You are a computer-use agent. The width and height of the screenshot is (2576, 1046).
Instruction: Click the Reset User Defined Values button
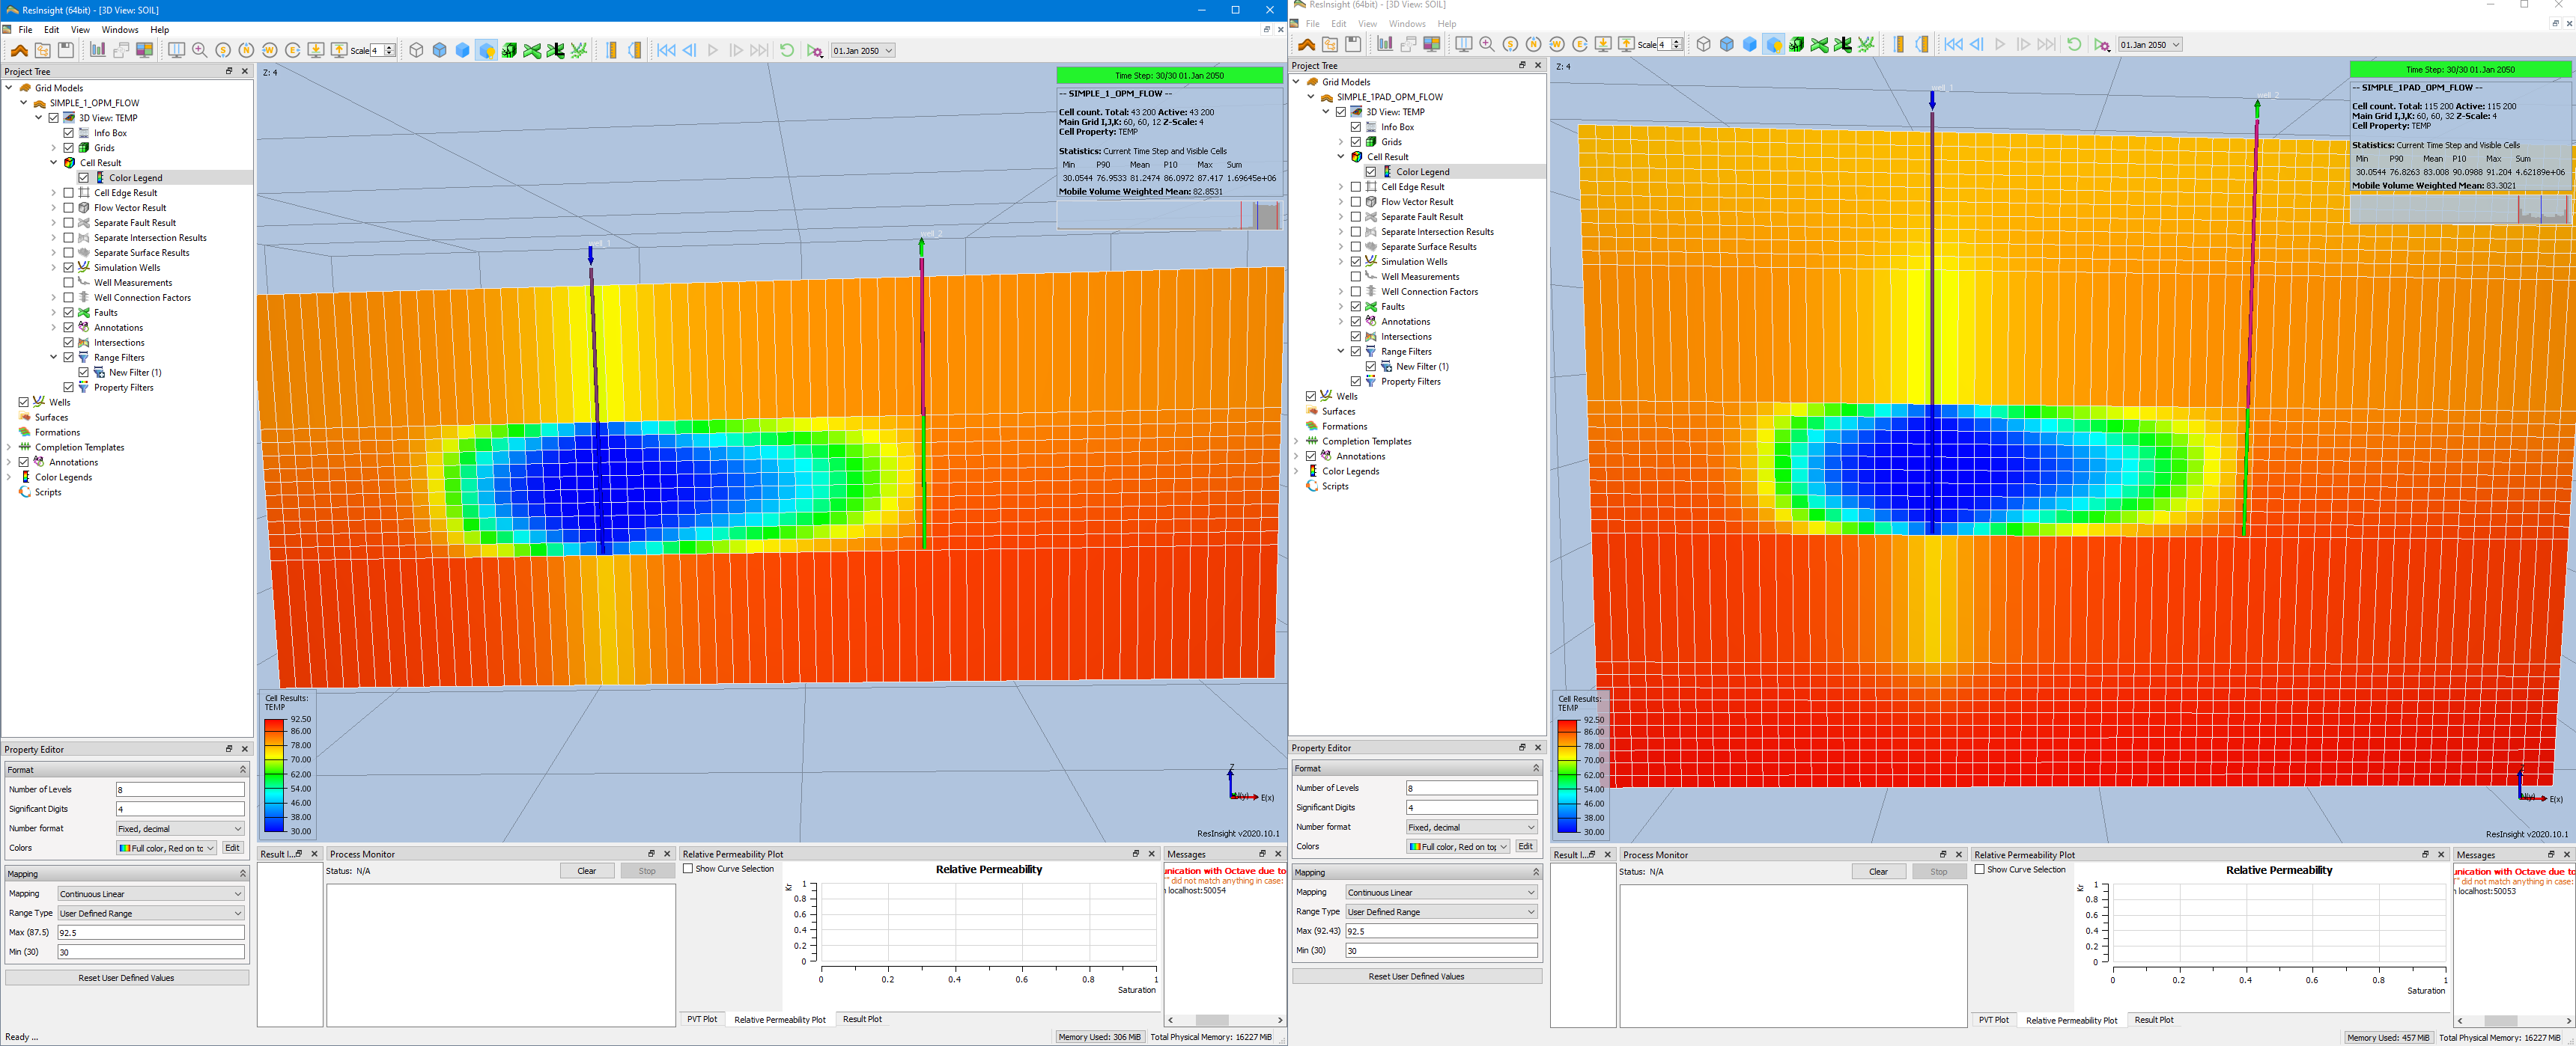pyautogui.click(x=127, y=977)
